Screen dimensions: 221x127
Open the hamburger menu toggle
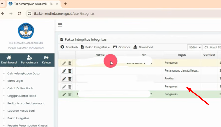60,25
